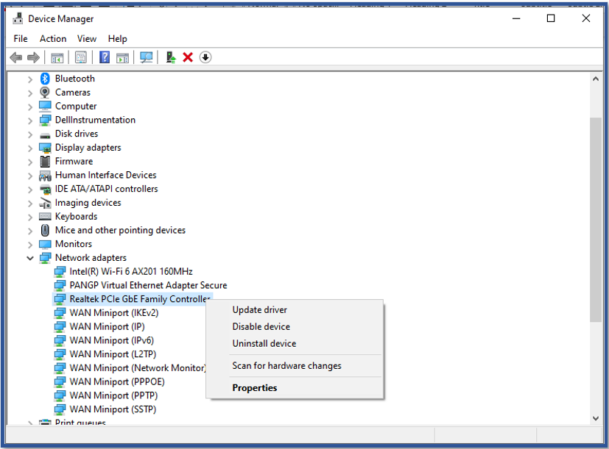Image resolution: width=609 pixels, height=449 pixels.
Task: Open the Help menu
Action: coord(117,39)
